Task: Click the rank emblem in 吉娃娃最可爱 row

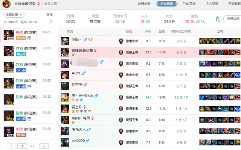Action: coord(121,52)
